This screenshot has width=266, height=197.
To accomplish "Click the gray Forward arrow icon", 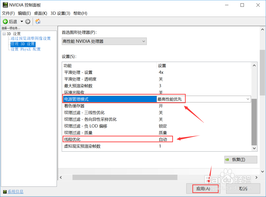I will 28,22.
